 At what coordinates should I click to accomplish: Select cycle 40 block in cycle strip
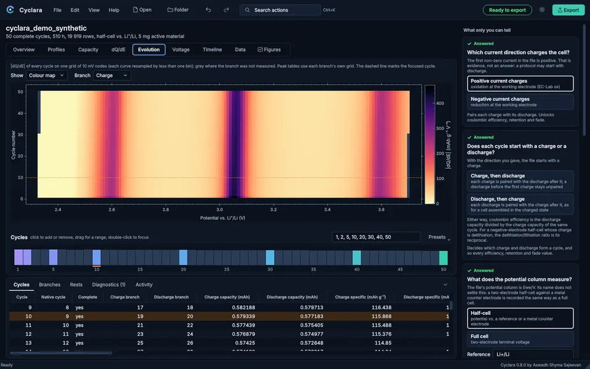[x=356, y=258]
